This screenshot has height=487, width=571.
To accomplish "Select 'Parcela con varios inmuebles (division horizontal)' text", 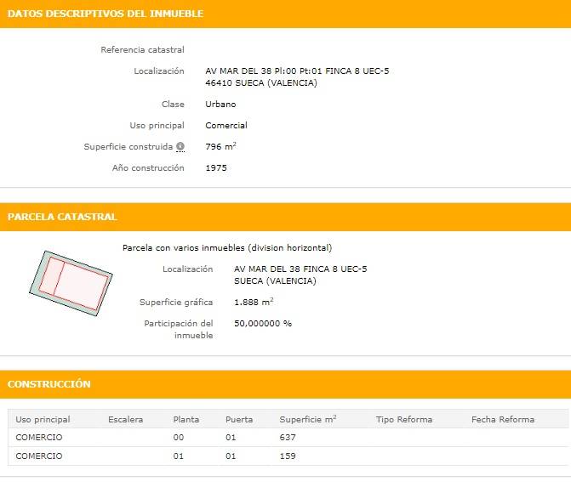I will click(227, 248).
